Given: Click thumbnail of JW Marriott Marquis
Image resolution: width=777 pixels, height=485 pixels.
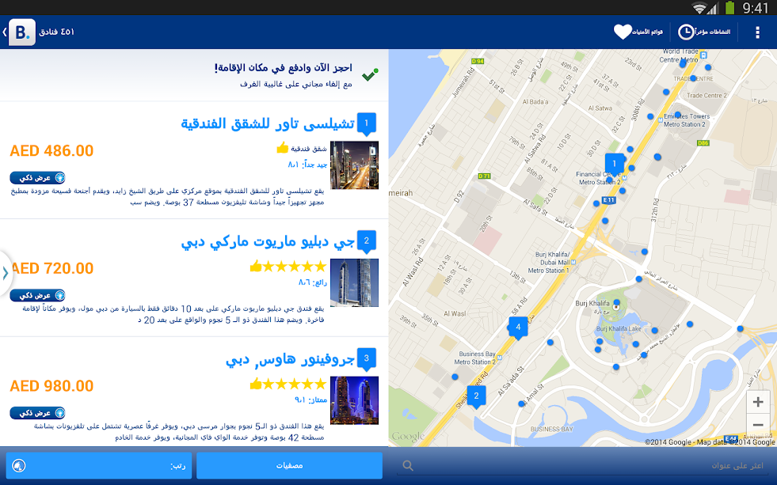Looking at the screenshot, I should (354, 282).
